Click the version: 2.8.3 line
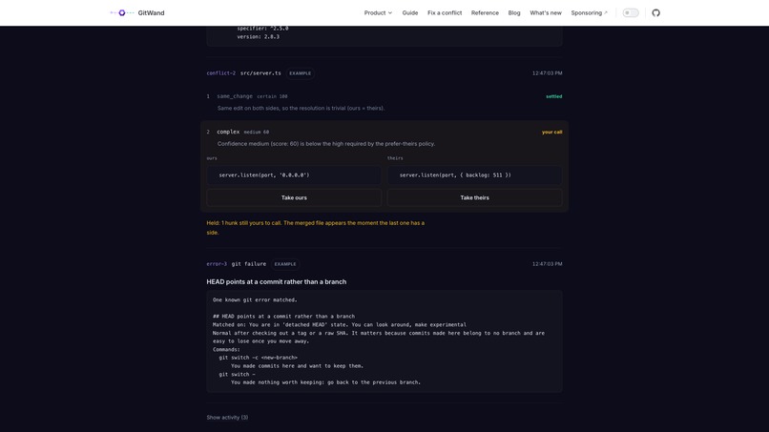The image size is (769, 432). [x=258, y=37]
